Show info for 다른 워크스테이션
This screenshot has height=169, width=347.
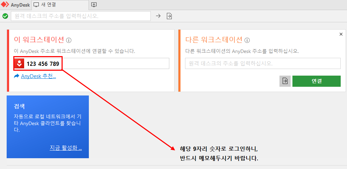[247, 40]
